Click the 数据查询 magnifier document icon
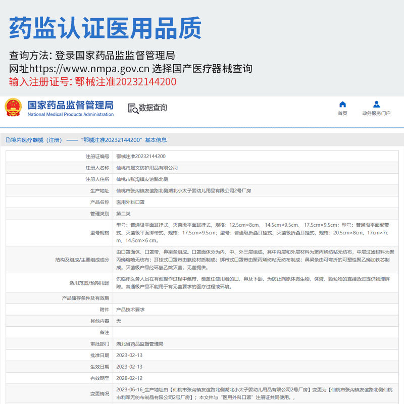 click(x=133, y=109)
